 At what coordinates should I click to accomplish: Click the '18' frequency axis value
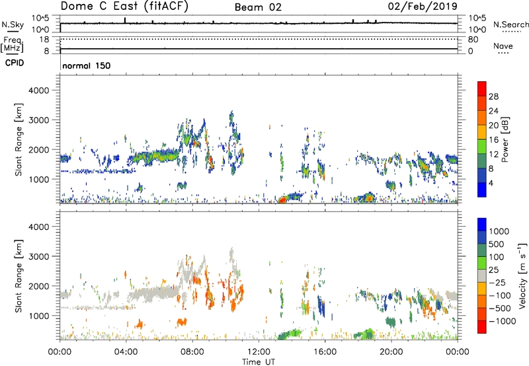44,40
